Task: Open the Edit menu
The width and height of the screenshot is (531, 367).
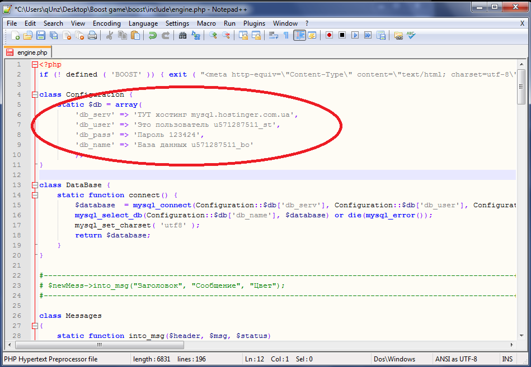Action: tap(30, 23)
